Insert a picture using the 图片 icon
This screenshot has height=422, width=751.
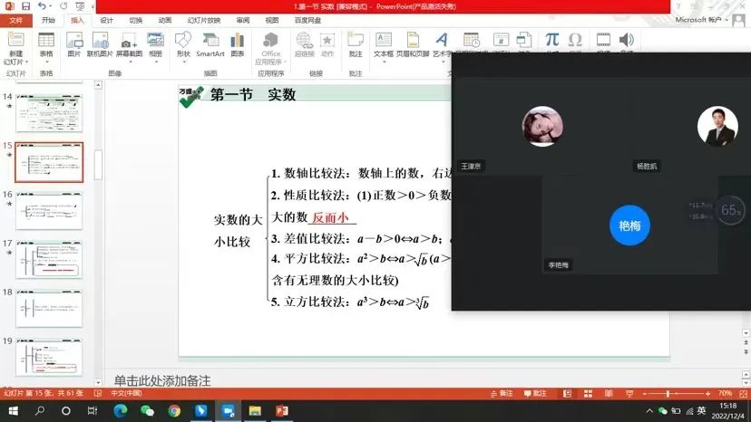74,43
